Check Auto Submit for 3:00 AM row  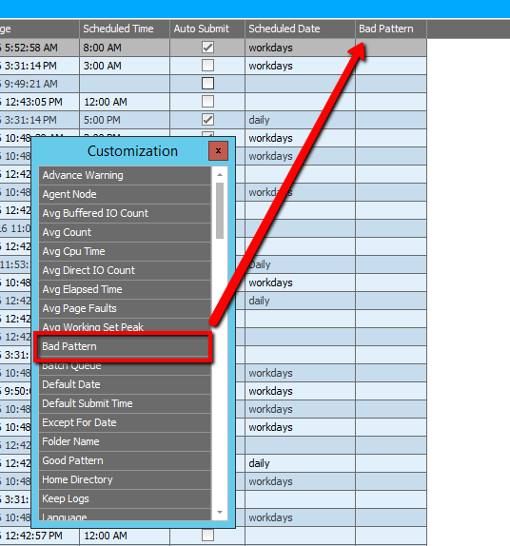pos(208,66)
